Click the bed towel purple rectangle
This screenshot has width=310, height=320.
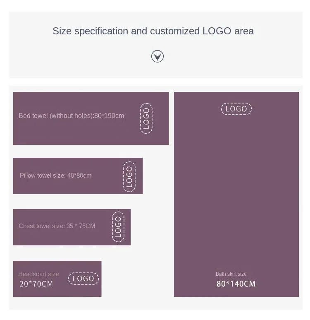[91, 118]
